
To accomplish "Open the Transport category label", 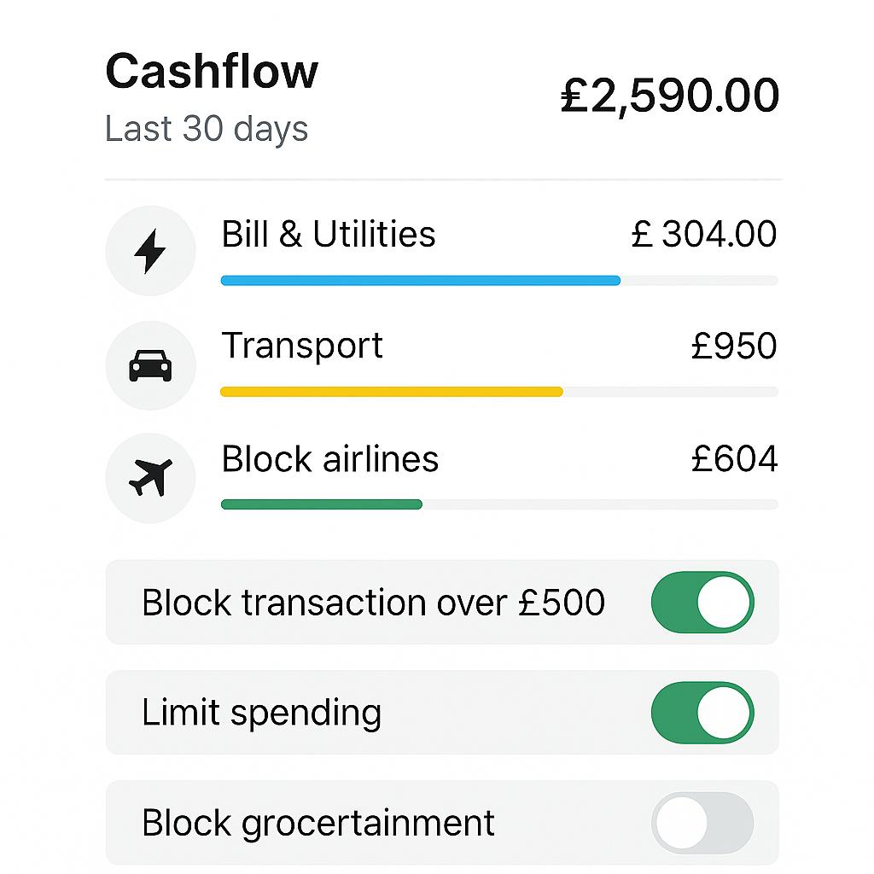I will 302,347.
